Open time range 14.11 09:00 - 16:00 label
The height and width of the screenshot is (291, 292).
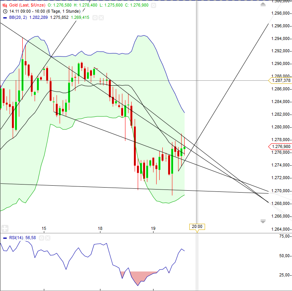(x=45, y=11)
